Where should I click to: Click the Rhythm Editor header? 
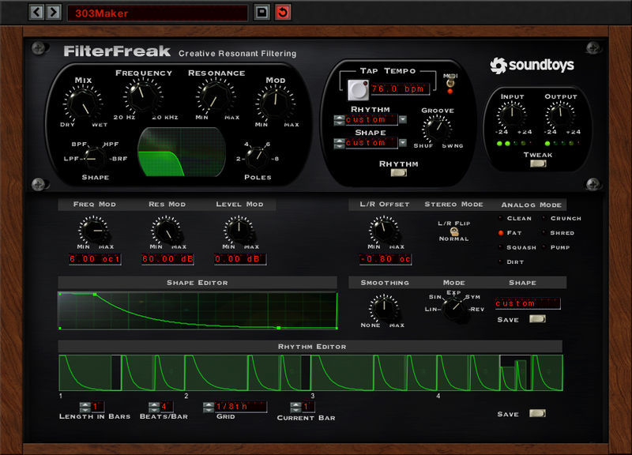[x=310, y=347]
